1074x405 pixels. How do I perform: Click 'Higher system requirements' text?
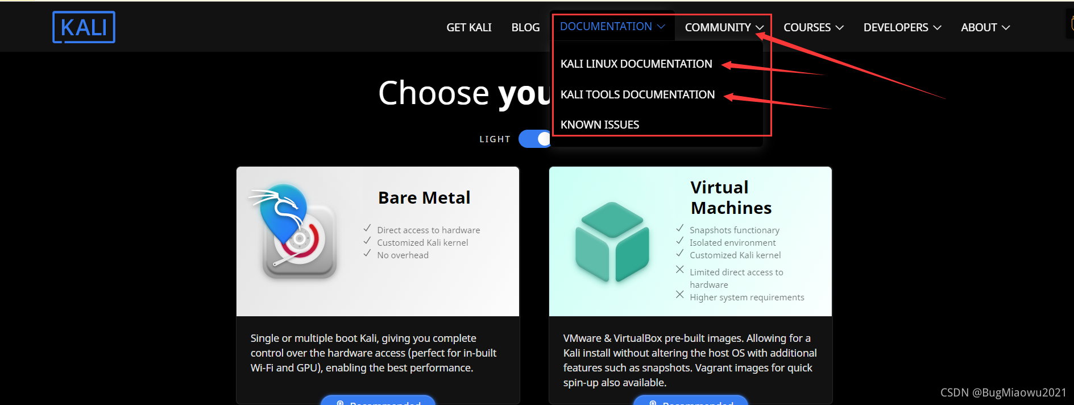pyautogui.click(x=747, y=297)
